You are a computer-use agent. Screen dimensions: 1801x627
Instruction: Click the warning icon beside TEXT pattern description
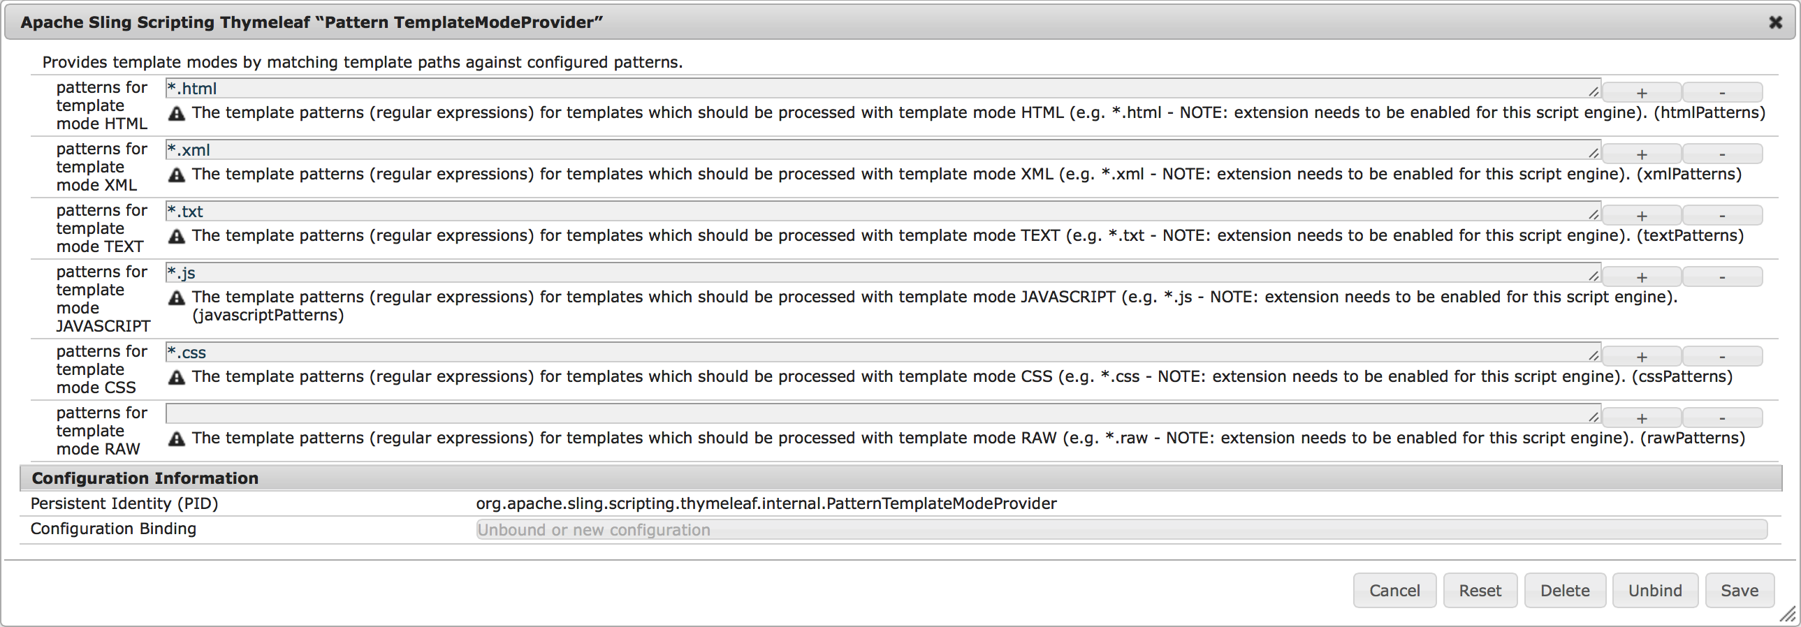(x=177, y=236)
